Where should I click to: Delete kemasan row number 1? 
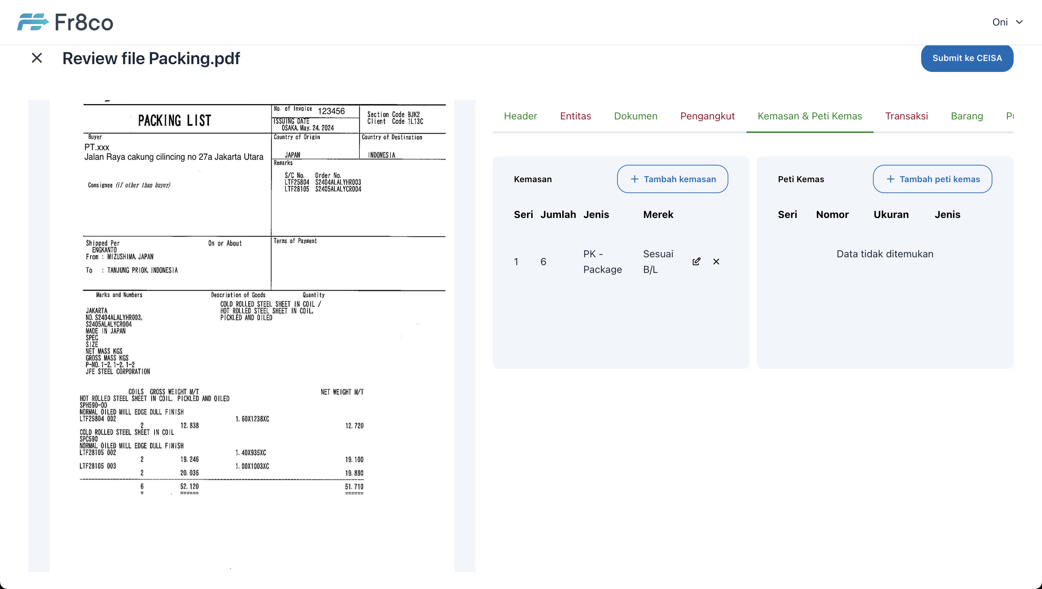click(x=716, y=262)
